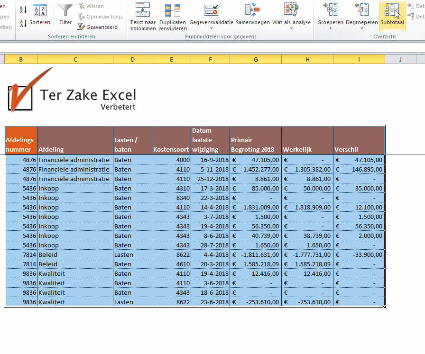Sort ascending A to Z
The height and width of the screenshot is (354, 425).
(23, 9)
